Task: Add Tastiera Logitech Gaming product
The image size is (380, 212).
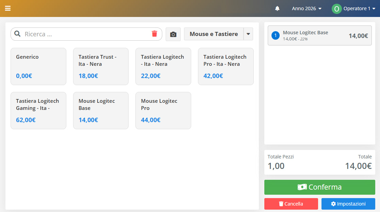Action: tap(38, 111)
